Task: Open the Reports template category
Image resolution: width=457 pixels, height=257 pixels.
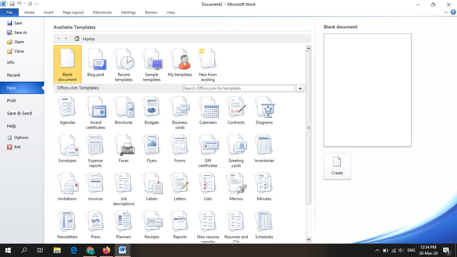Action: [180, 225]
